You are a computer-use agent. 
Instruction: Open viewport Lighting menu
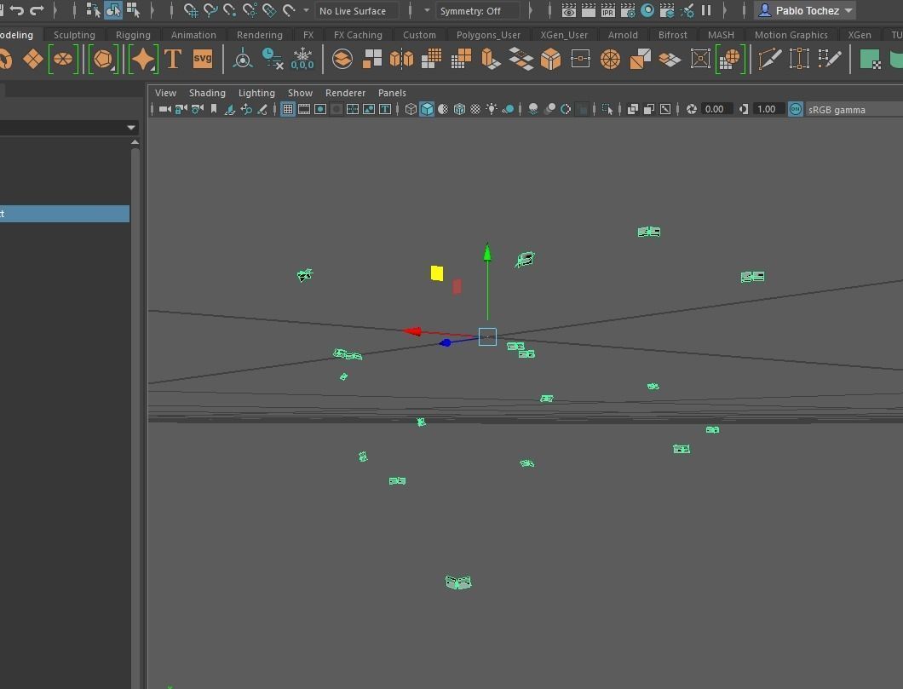(x=257, y=93)
